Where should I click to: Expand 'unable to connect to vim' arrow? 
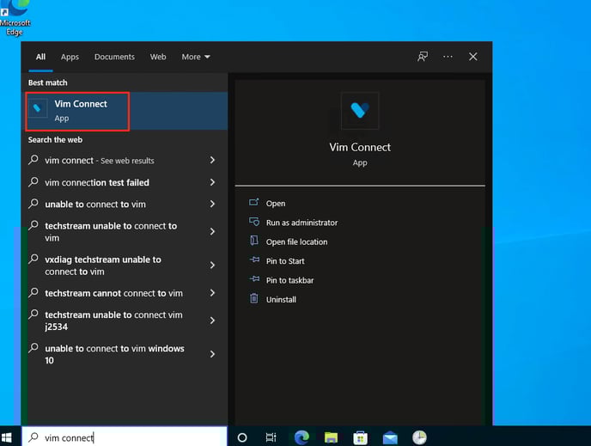[212, 205]
